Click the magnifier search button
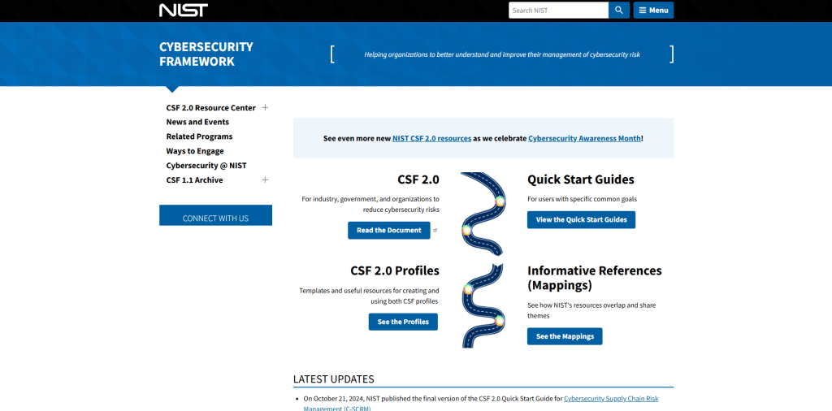Screen dimensions: 832x411 click(618, 10)
